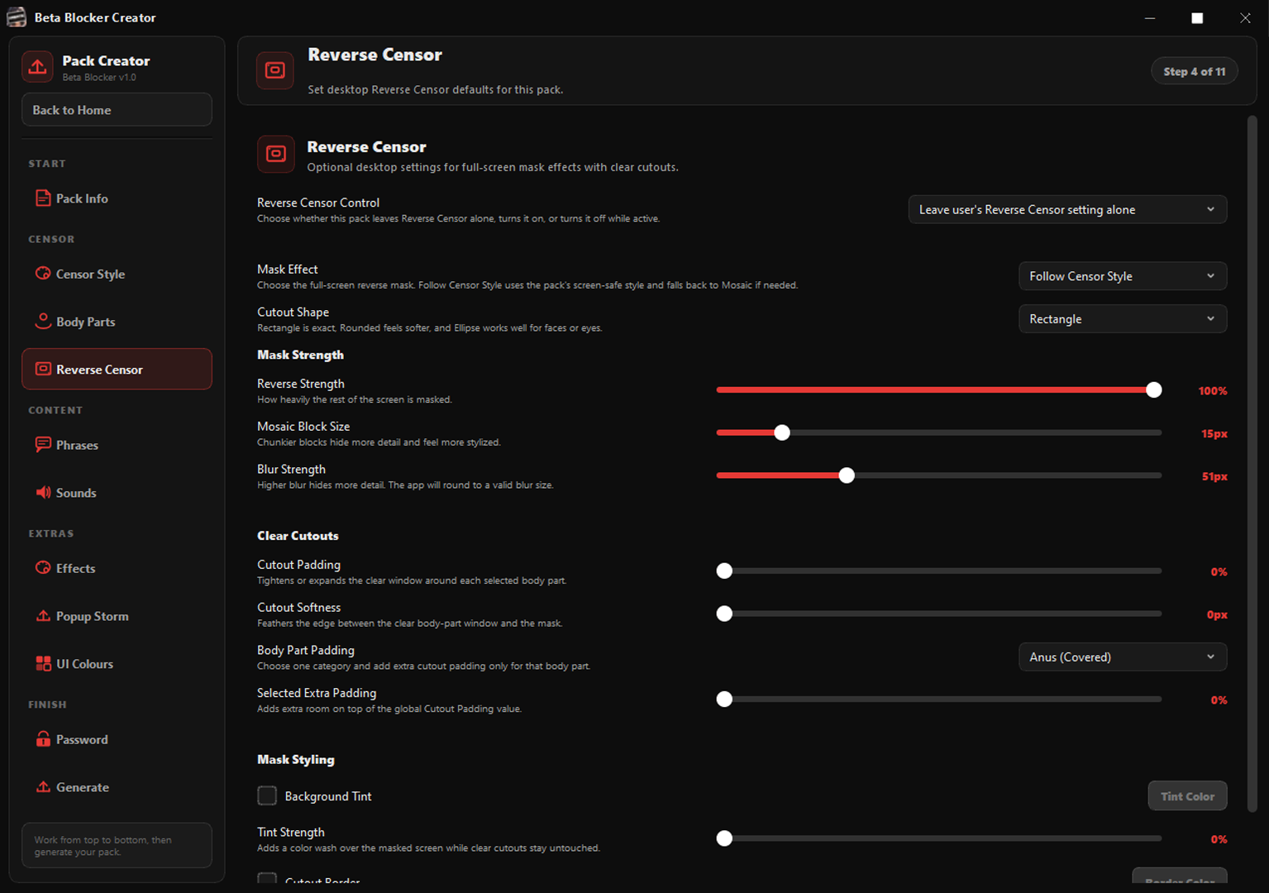Image resolution: width=1269 pixels, height=893 pixels.
Task: Navigate to Body Parts
Action: coord(117,322)
